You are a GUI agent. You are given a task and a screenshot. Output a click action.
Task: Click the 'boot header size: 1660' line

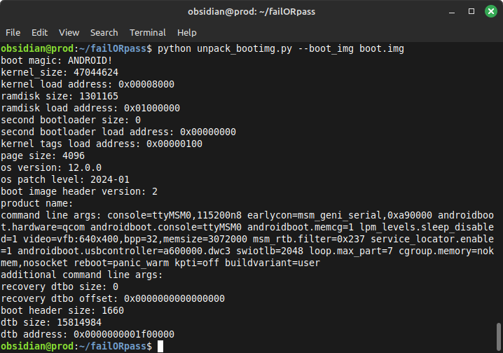[62, 311]
